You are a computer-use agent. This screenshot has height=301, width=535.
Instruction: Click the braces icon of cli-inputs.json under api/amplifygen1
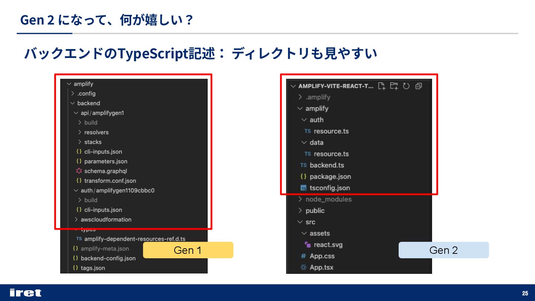pos(79,152)
